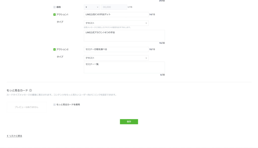Uncheck the アクション1 checkbox
258x148 pixels.
point(54,15)
